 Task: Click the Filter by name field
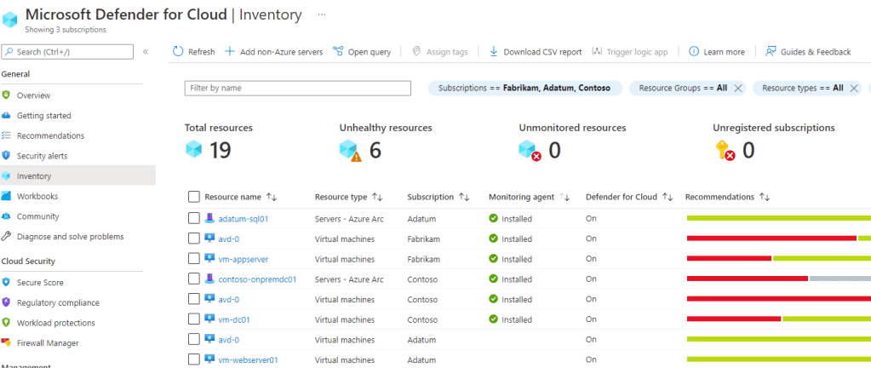[291, 88]
